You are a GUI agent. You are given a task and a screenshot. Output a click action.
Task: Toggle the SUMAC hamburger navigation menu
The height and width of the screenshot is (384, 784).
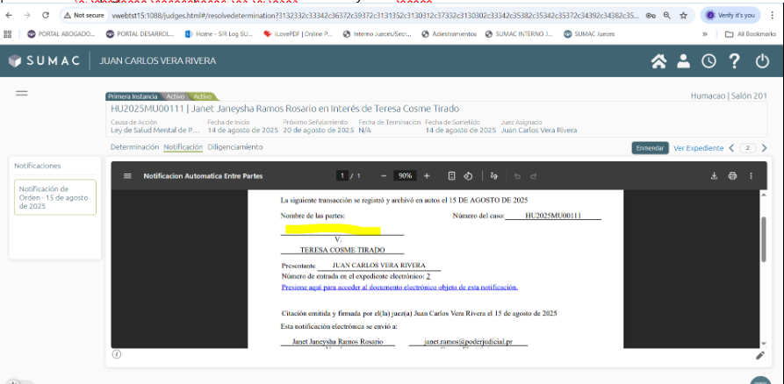tap(22, 94)
